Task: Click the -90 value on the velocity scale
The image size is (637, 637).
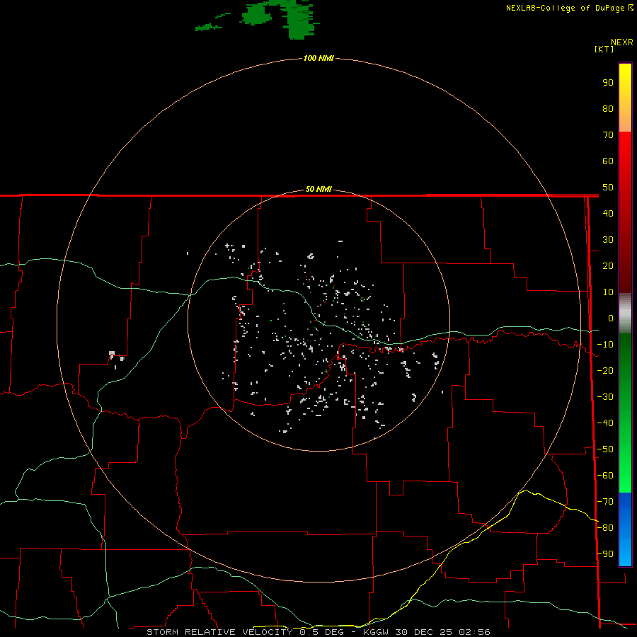Action: click(x=605, y=554)
